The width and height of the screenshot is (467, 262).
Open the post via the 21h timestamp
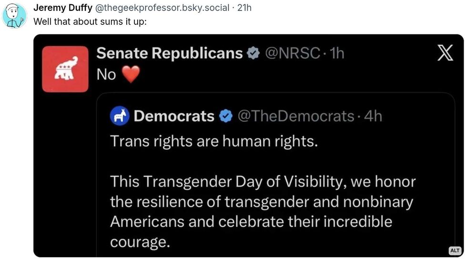[244, 8]
